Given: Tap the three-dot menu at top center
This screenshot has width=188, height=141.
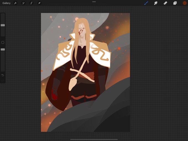Looking at the screenshot, I should pyautogui.click(x=94, y=2).
